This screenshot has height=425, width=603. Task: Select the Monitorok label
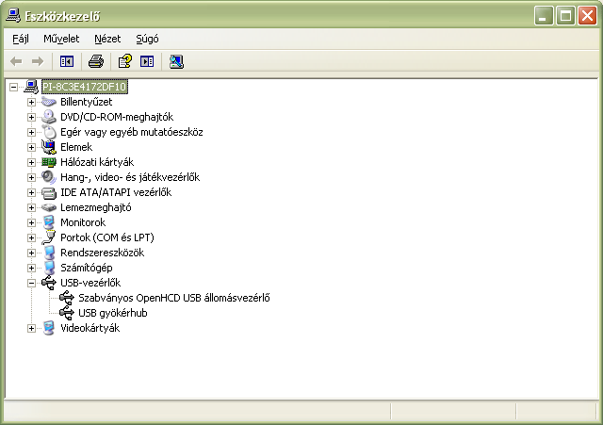[x=83, y=222]
